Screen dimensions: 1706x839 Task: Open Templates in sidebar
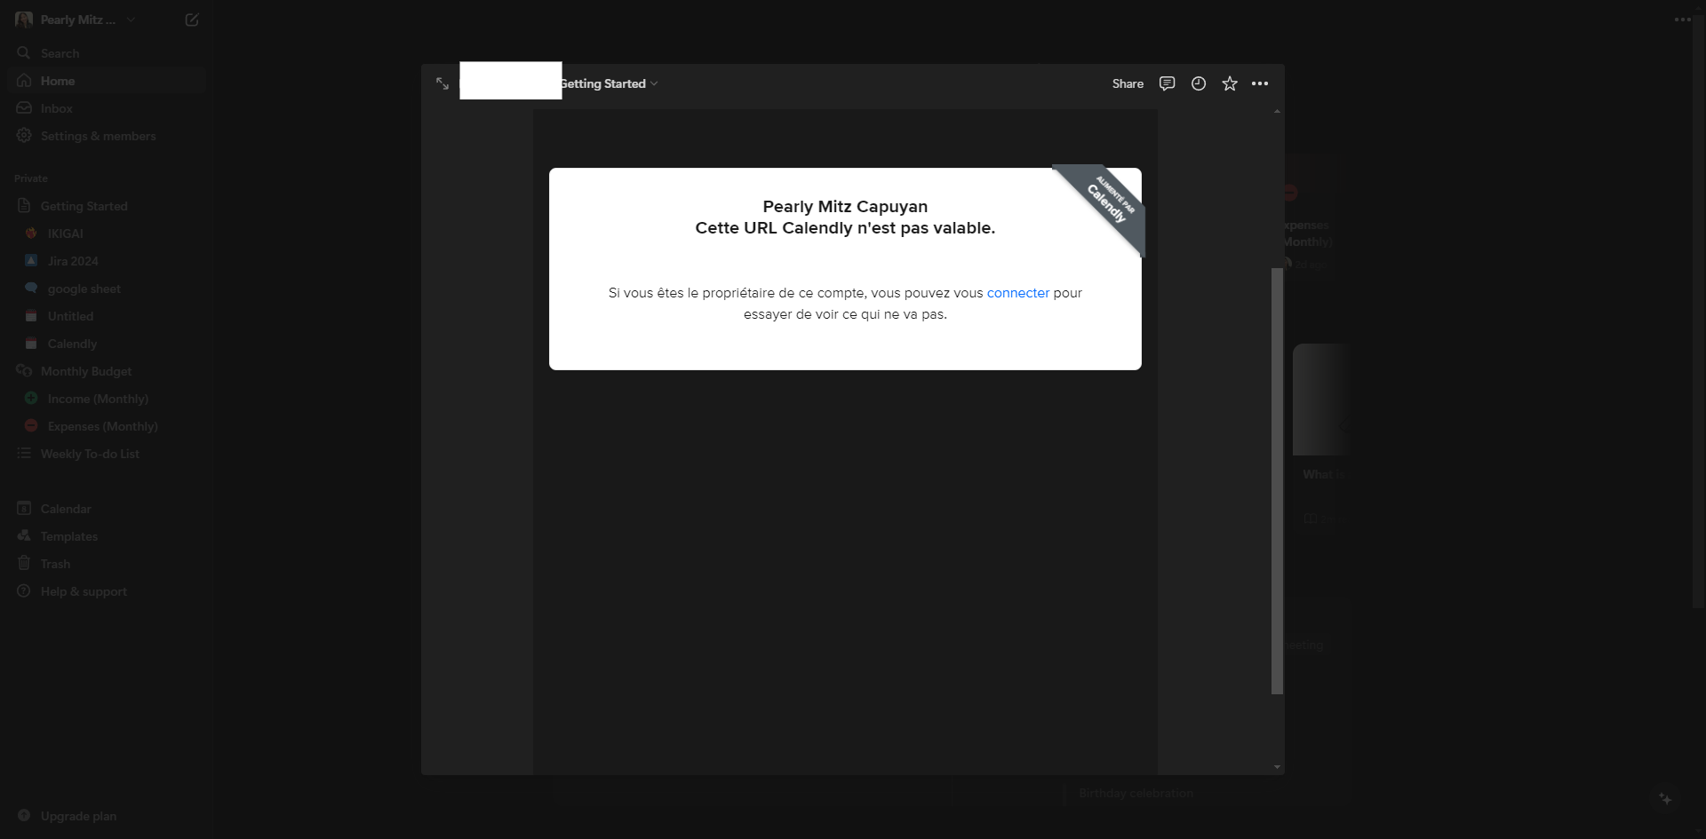(x=107, y=536)
